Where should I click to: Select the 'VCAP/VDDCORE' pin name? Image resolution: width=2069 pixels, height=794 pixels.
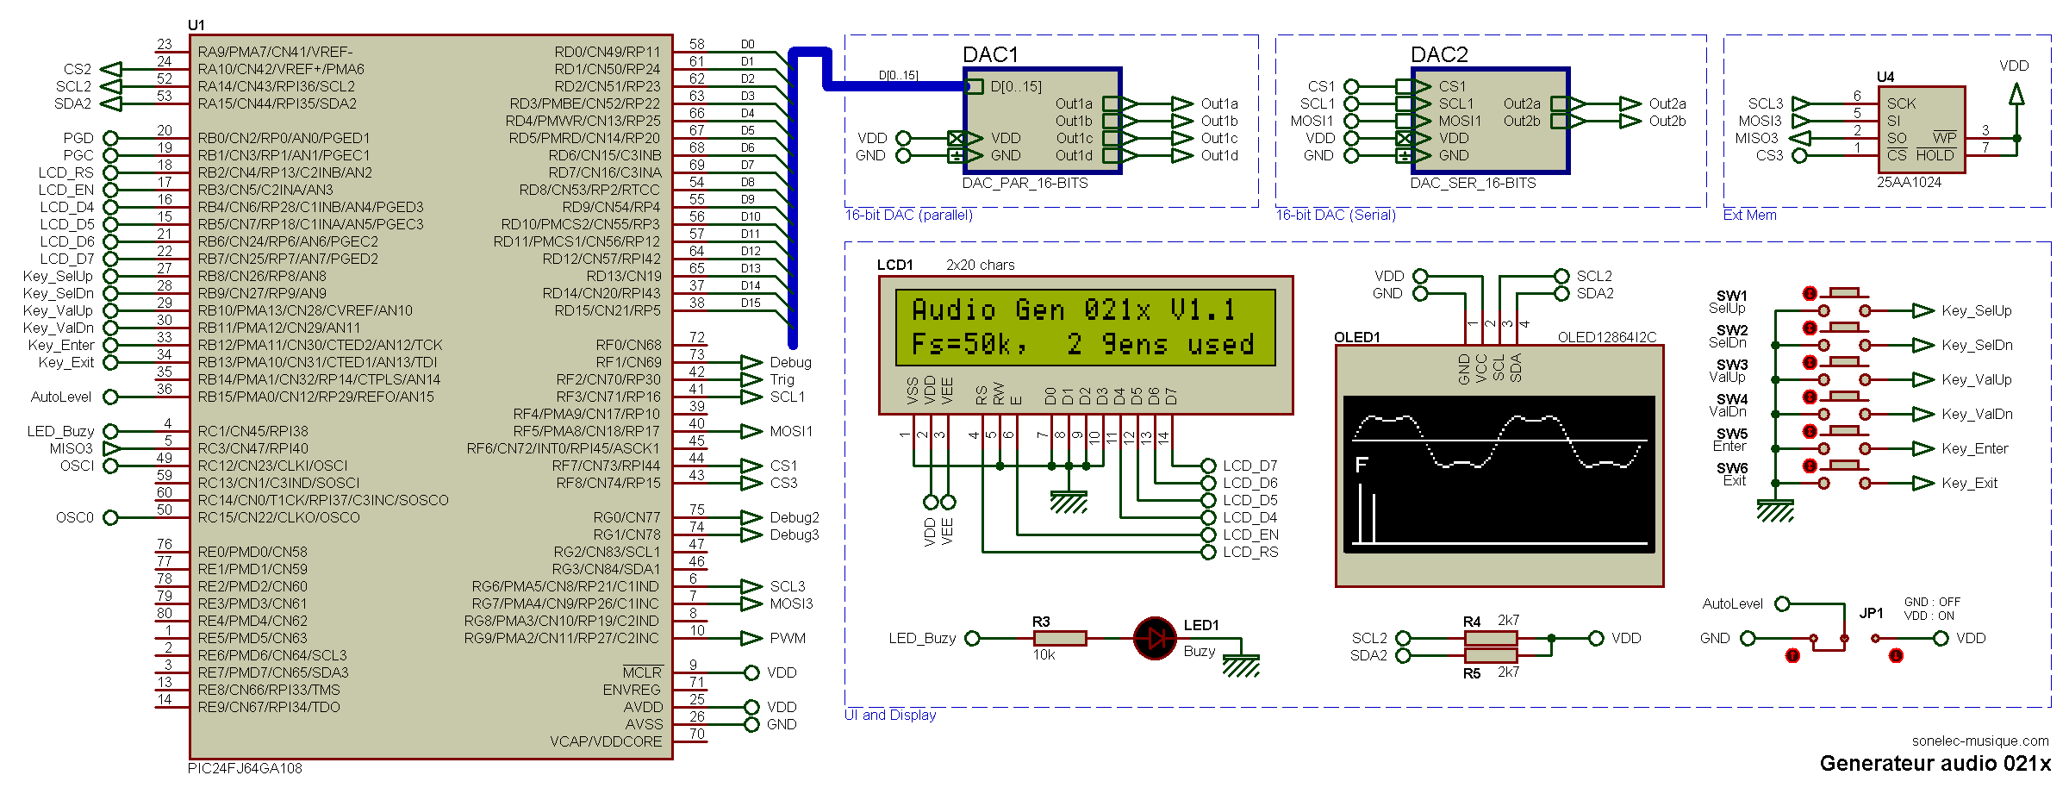point(606,741)
